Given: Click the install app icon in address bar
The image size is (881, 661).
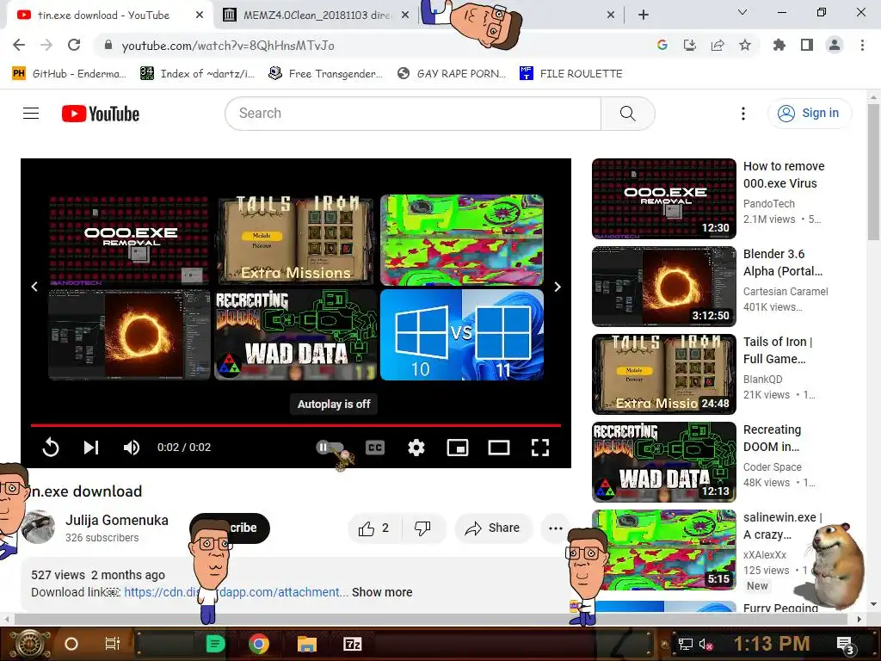Looking at the screenshot, I should coord(690,45).
